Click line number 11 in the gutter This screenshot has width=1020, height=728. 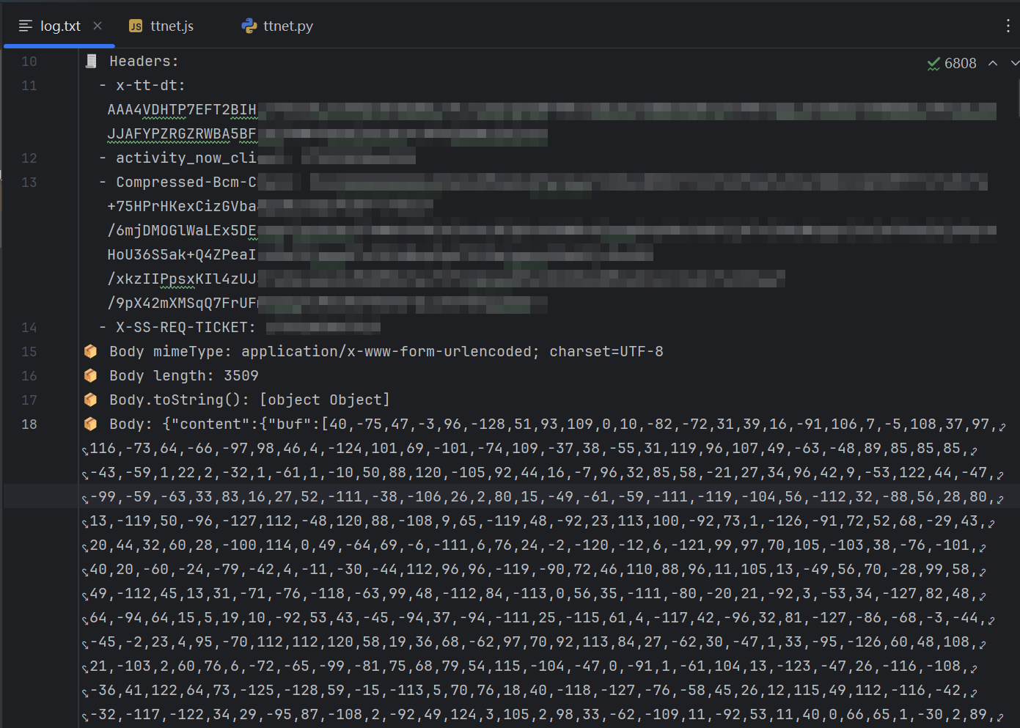pyautogui.click(x=29, y=86)
